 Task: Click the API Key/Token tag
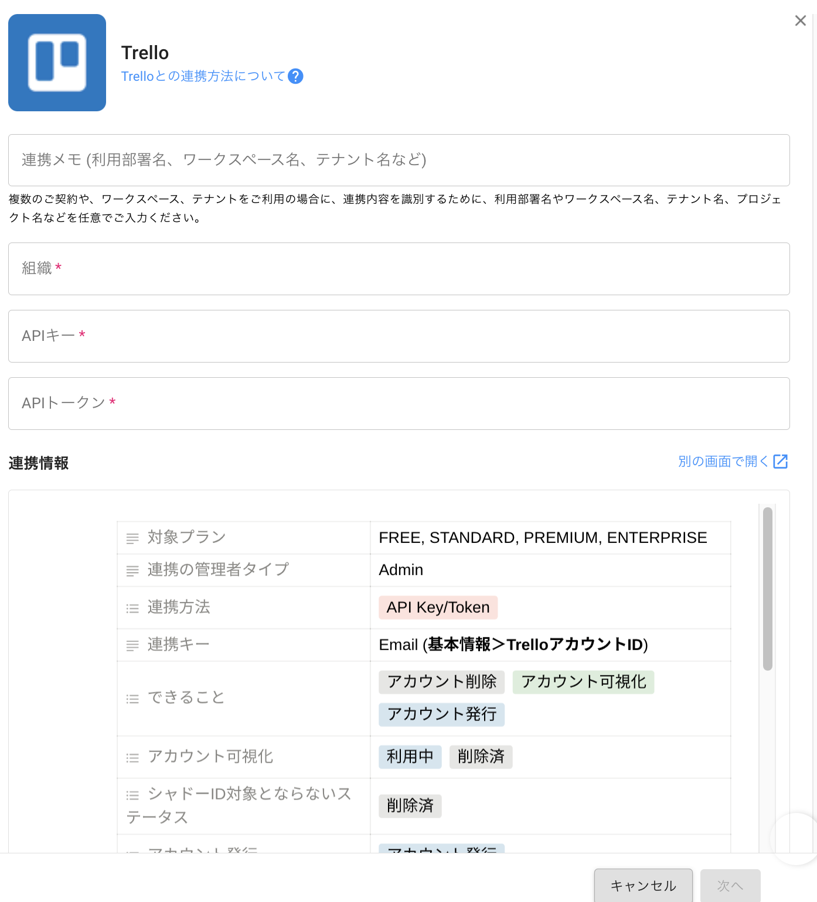(438, 607)
